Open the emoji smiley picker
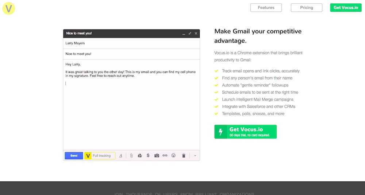This screenshot has height=195, width=365. click(x=173, y=156)
